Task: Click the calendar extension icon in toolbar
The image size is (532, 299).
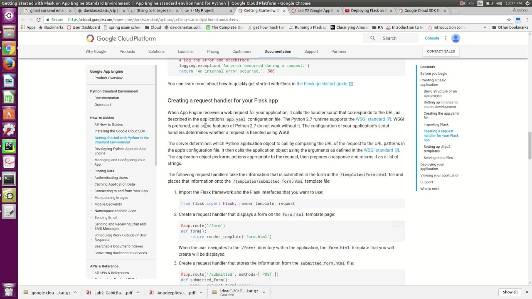Action: coord(518,20)
